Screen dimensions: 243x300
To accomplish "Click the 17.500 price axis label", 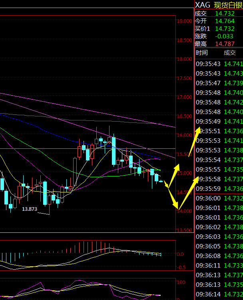I will 184,78.
